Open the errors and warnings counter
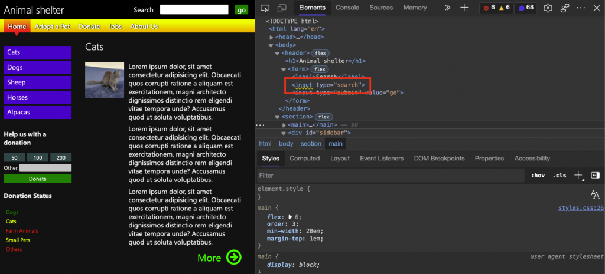The height and width of the screenshot is (274, 605). [x=496, y=8]
